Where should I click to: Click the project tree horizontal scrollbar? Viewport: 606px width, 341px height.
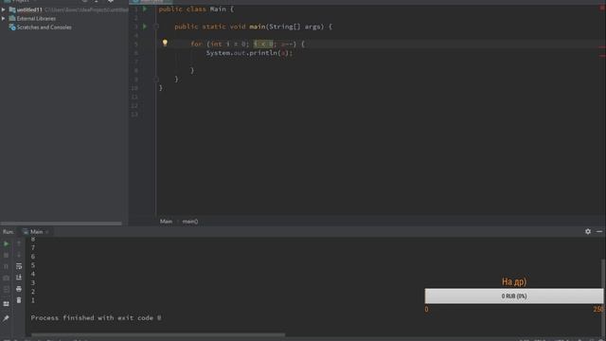click(61, 224)
